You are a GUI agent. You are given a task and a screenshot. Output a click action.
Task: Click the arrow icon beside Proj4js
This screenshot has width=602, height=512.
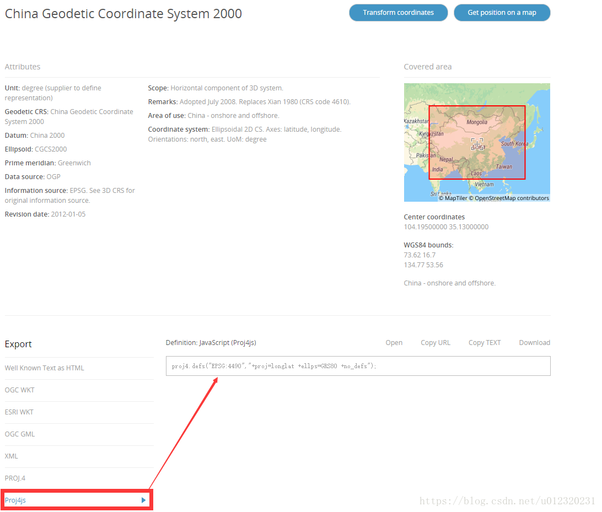[x=144, y=500]
